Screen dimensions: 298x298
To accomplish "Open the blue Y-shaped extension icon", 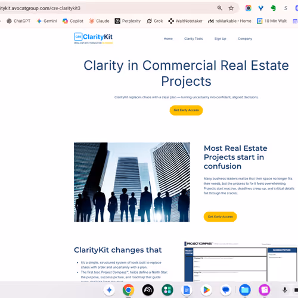I will coord(260,8).
